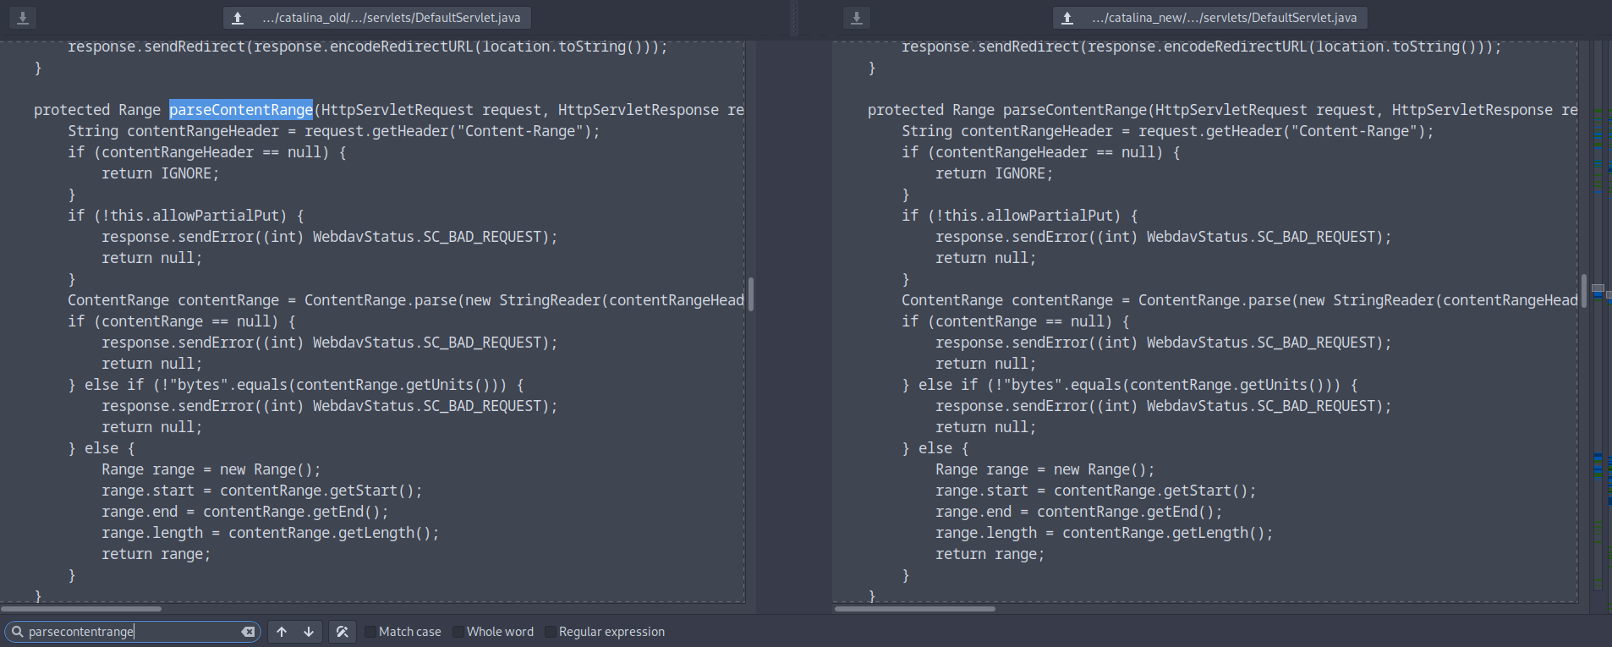The image size is (1612, 647).
Task: Click 'return range;' in right pane
Action: coord(990,554)
